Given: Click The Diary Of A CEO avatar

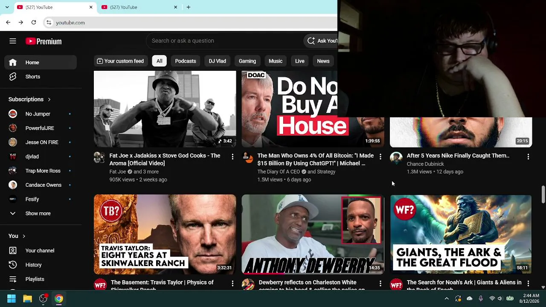Looking at the screenshot, I should point(248,157).
